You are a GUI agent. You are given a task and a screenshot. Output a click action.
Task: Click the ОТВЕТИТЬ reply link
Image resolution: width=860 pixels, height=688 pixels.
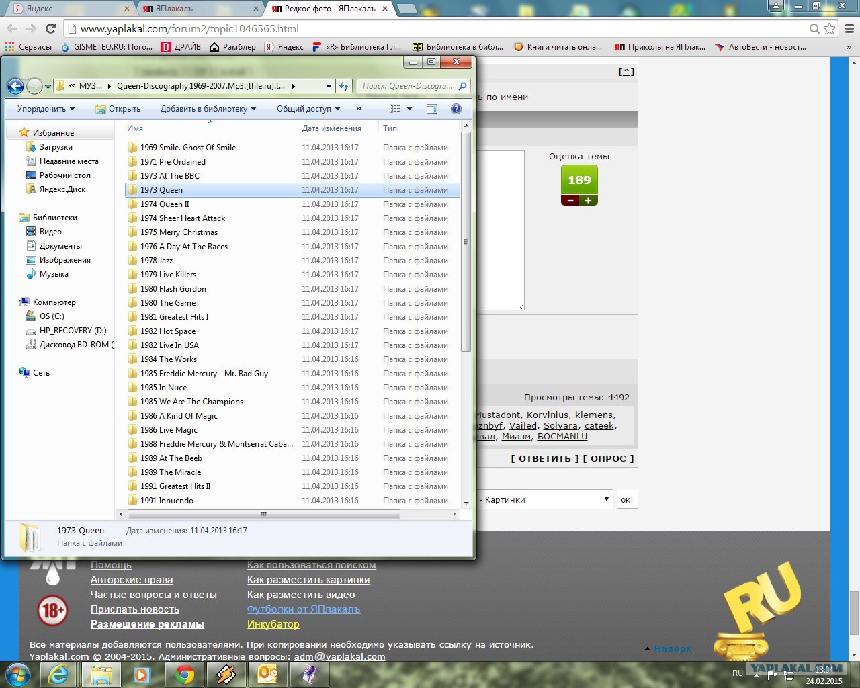pos(545,458)
